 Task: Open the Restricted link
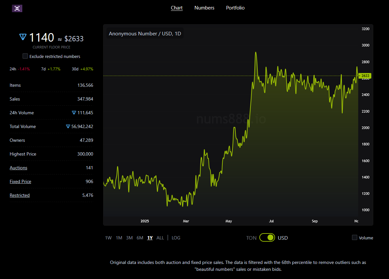(x=20, y=195)
